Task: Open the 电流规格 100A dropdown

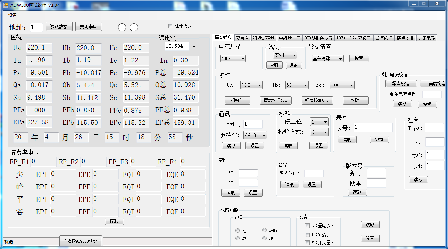Action: (x=233, y=59)
